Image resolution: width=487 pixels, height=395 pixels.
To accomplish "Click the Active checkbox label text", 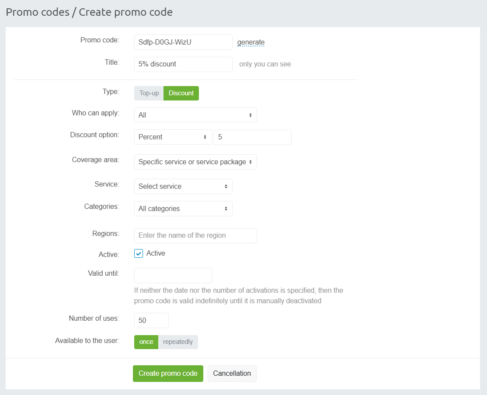I will click(x=156, y=253).
